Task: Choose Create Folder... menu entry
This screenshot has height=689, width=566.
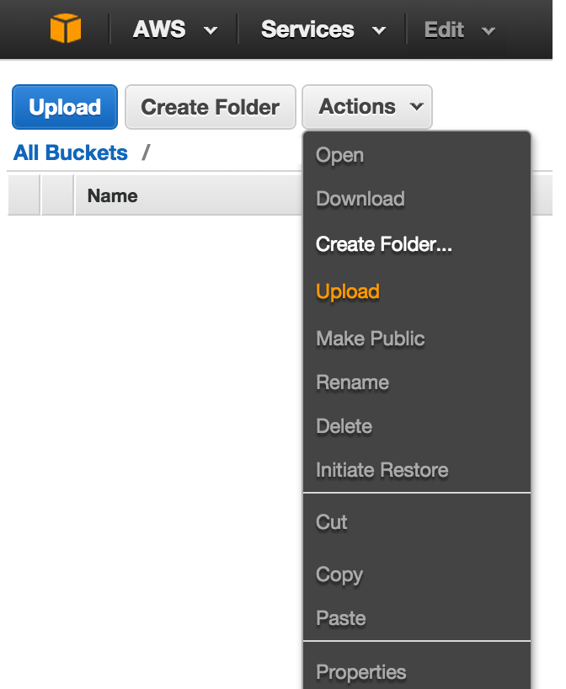Action: [384, 244]
